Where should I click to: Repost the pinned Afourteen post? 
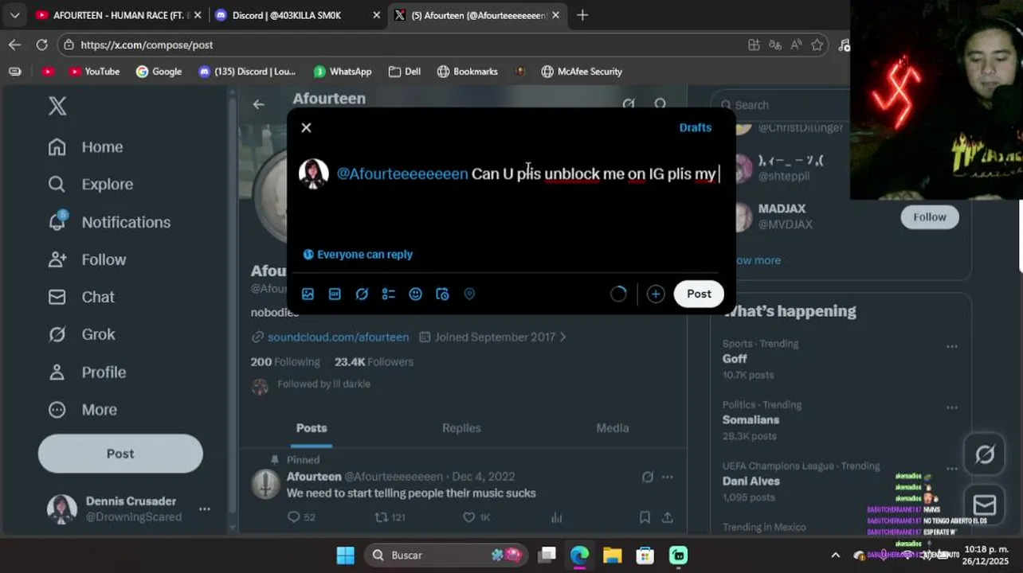(x=390, y=517)
